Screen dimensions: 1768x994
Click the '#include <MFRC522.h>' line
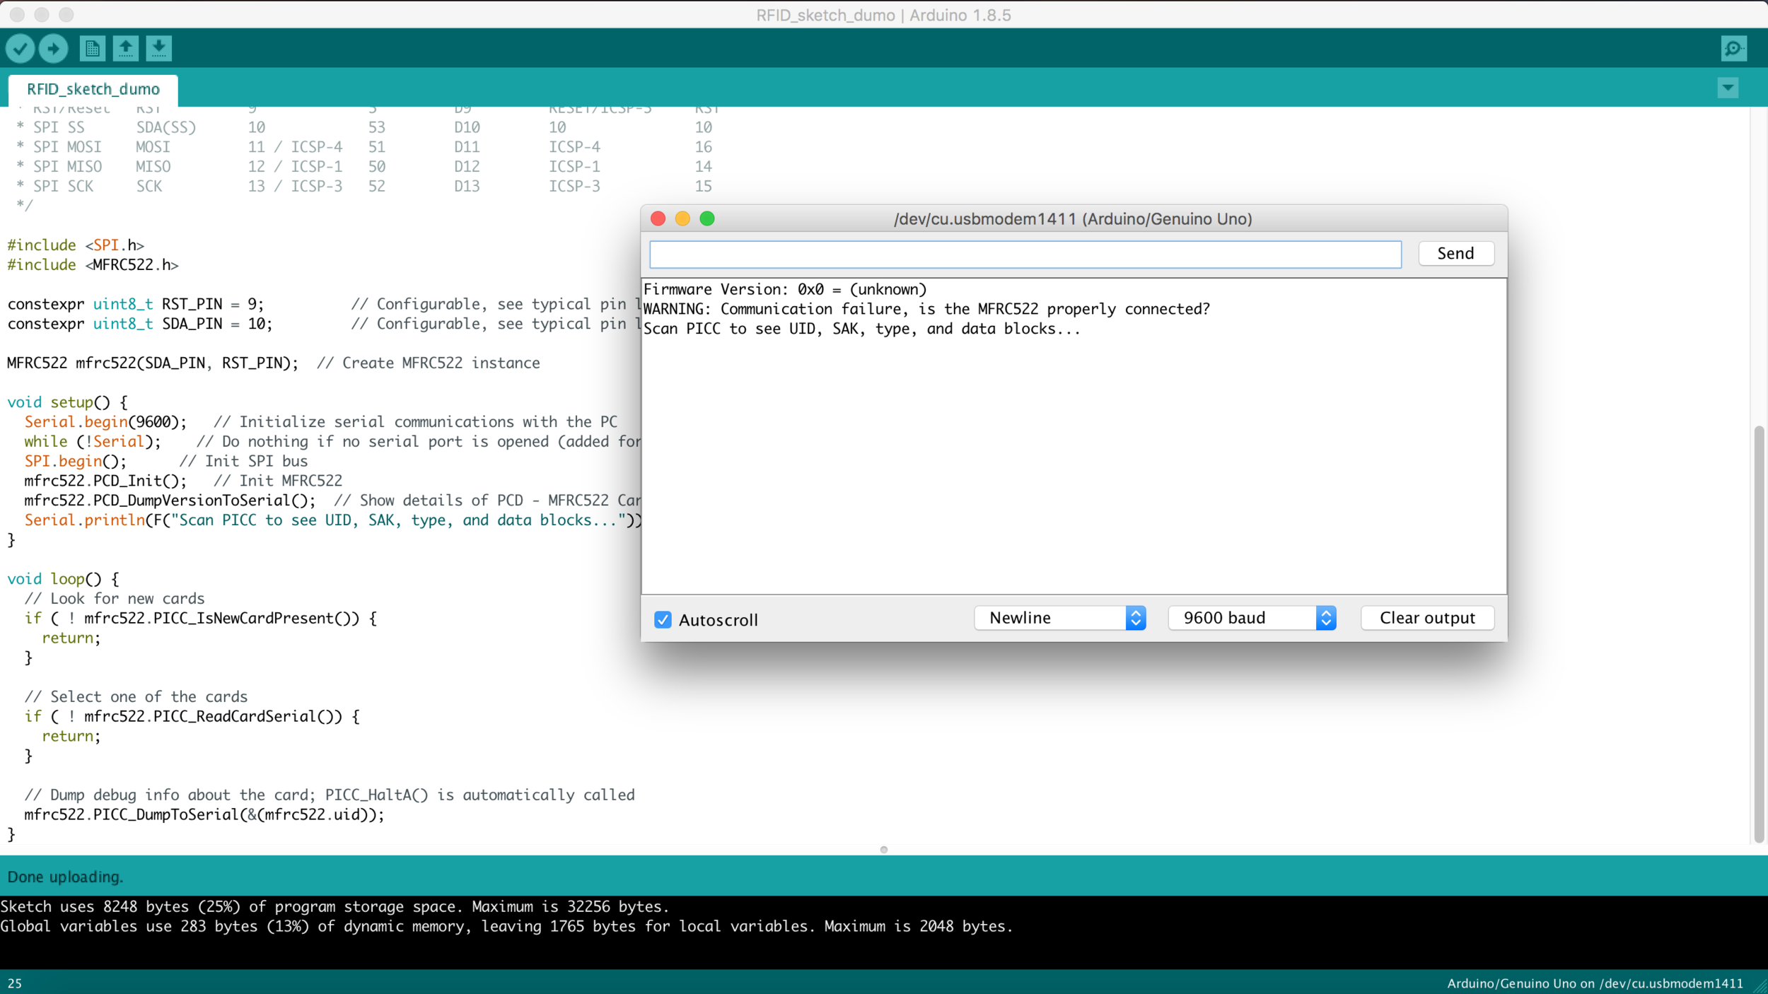tap(93, 265)
